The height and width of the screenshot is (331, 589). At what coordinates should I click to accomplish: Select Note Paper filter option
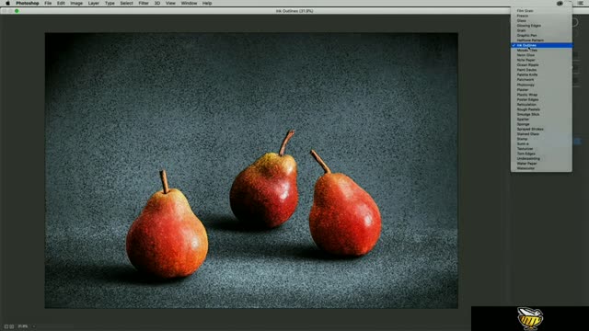tap(541, 60)
